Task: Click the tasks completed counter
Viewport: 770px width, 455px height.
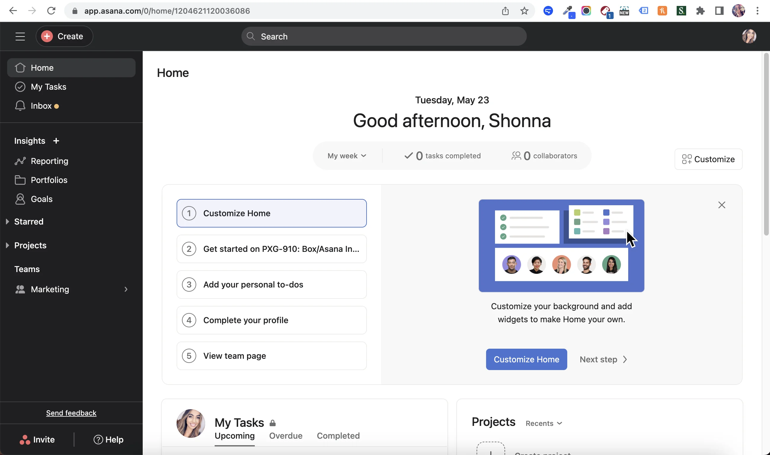Action: [x=442, y=156]
